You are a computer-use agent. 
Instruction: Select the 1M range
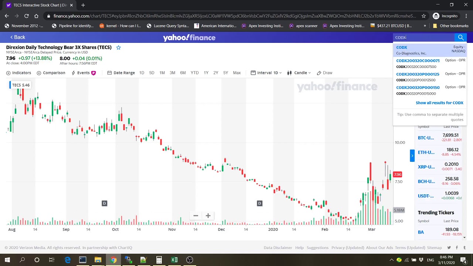coord(162,73)
